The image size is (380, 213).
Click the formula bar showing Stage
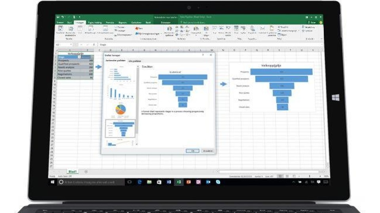click(x=211, y=45)
